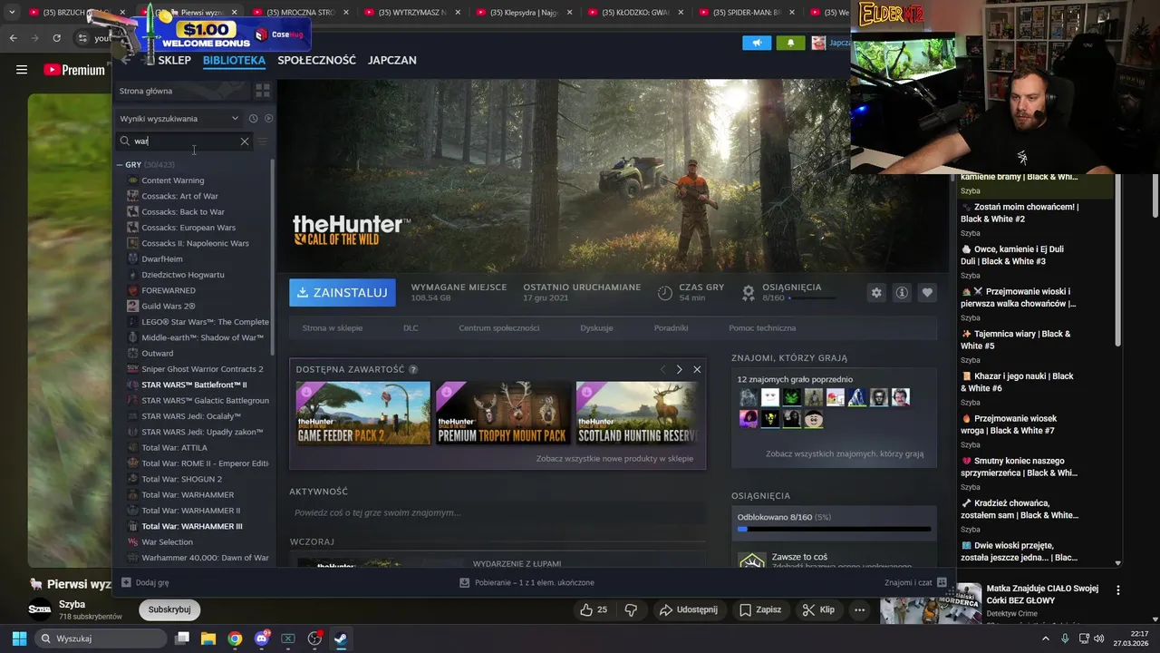Click the achievements progress bar 8/160
The image size is (1160, 653).
[x=834, y=529]
